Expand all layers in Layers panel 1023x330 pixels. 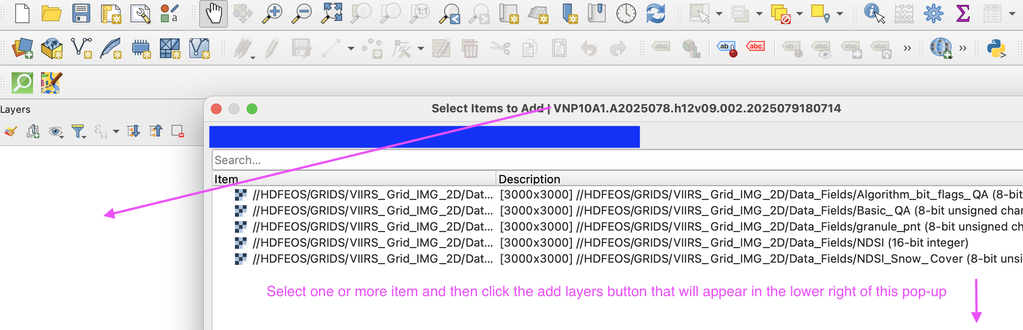click(x=134, y=131)
